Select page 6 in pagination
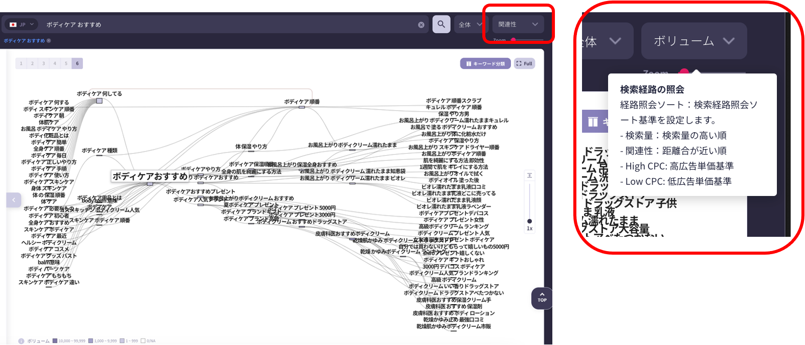805x345 pixels. pos(77,63)
